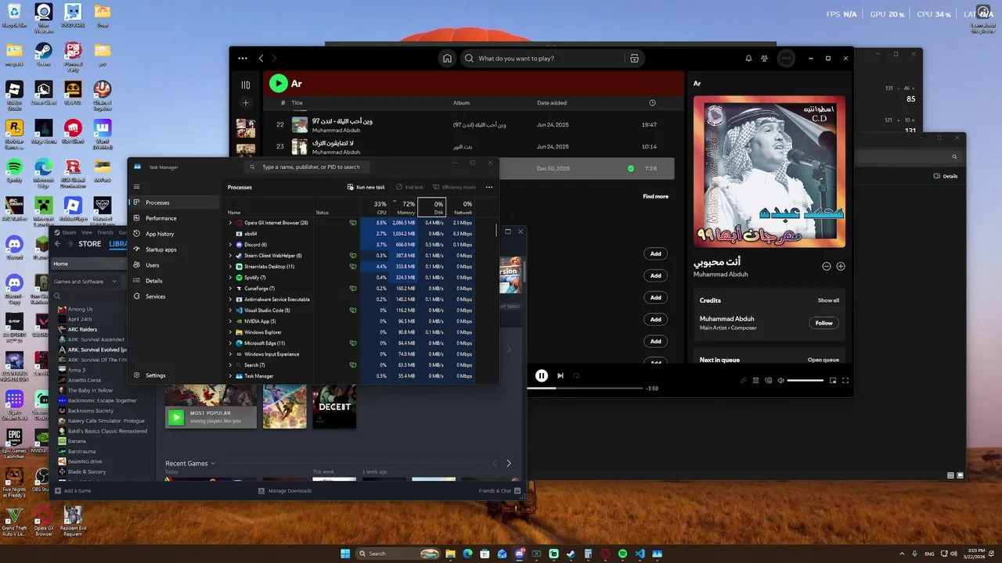The width and height of the screenshot is (1002, 563).
Task: Focus the Task Manager search box
Action: coord(307,167)
